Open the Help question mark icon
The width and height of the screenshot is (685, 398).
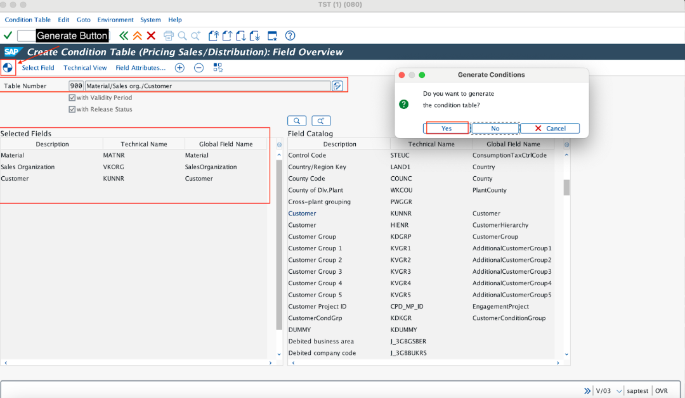290,35
